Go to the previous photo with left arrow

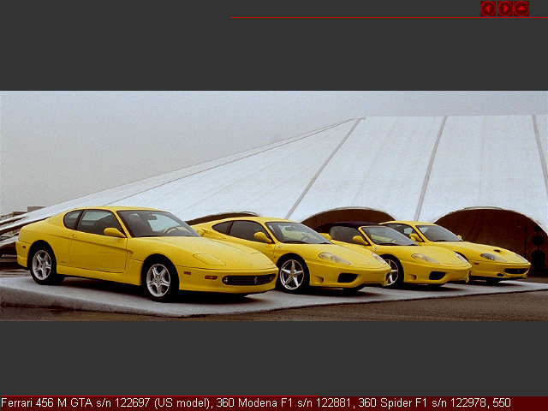click(488, 9)
